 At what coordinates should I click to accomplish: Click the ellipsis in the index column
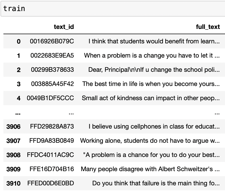18,113
